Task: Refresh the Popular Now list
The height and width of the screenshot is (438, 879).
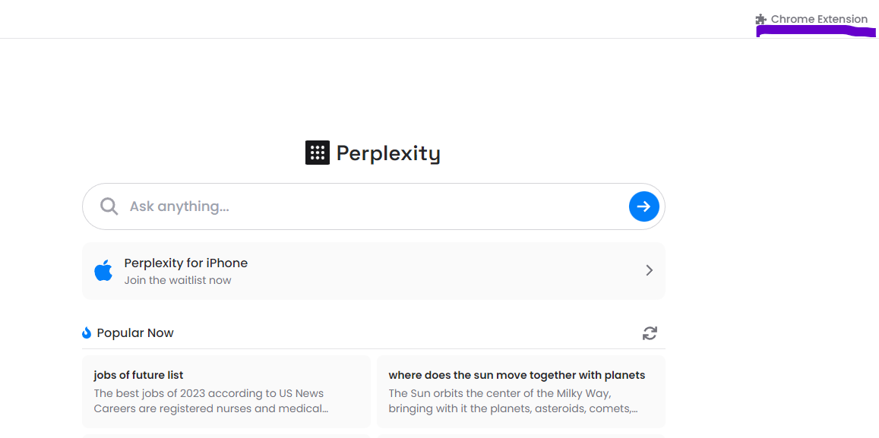Action: pyautogui.click(x=650, y=332)
